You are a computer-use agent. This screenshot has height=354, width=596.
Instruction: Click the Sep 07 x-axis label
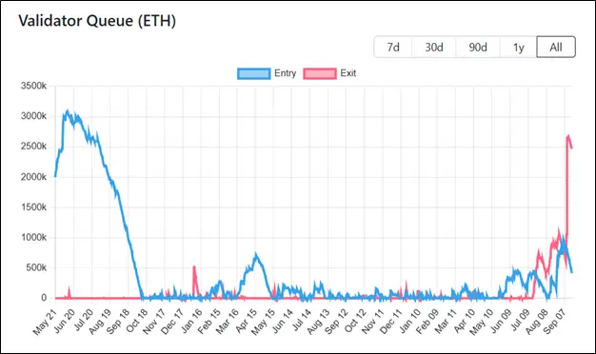tap(554, 322)
